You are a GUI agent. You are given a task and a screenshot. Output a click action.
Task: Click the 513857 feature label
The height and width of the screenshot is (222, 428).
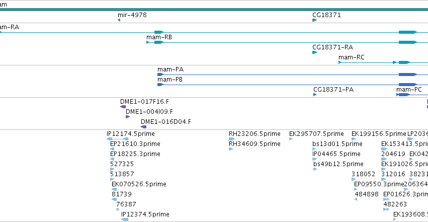point(122,174)
